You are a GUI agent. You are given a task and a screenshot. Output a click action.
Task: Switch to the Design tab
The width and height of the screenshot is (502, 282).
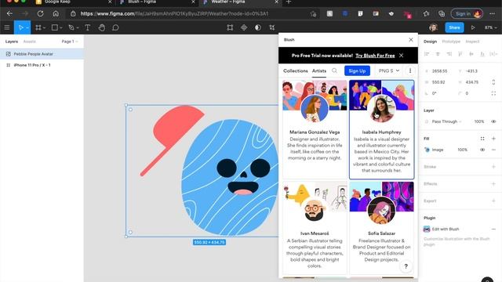point(430,42)
